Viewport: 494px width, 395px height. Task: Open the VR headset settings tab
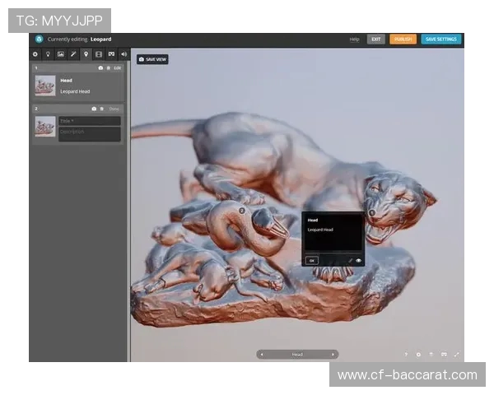pyautogui.click(x=111, y=54)
